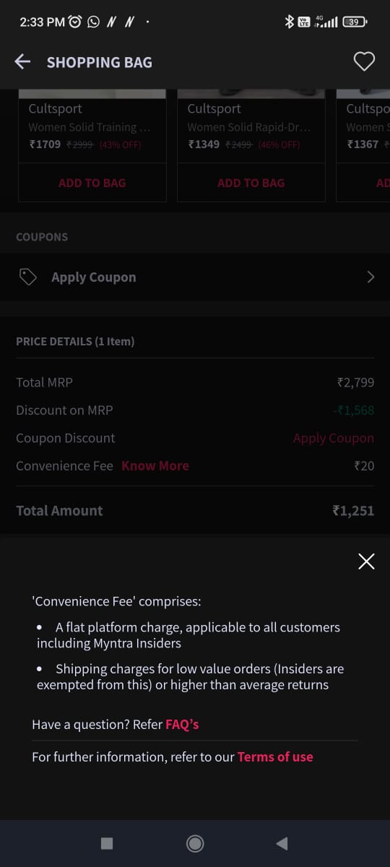
Task: Add Women Solid Rapid-Dry item to bag
Action: (251, 183)
